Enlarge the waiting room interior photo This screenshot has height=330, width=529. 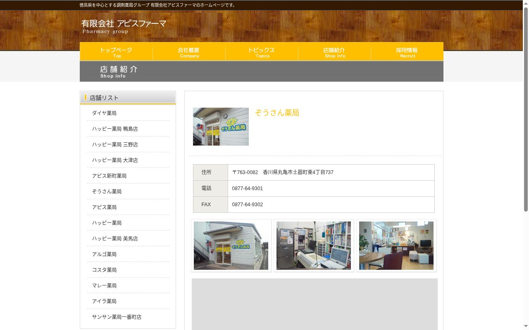(396, 245)
